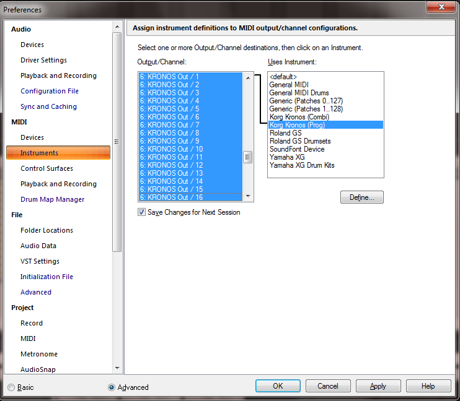Open Sync and Caching page
Viewport: 460px width, 401px height.
48,106
